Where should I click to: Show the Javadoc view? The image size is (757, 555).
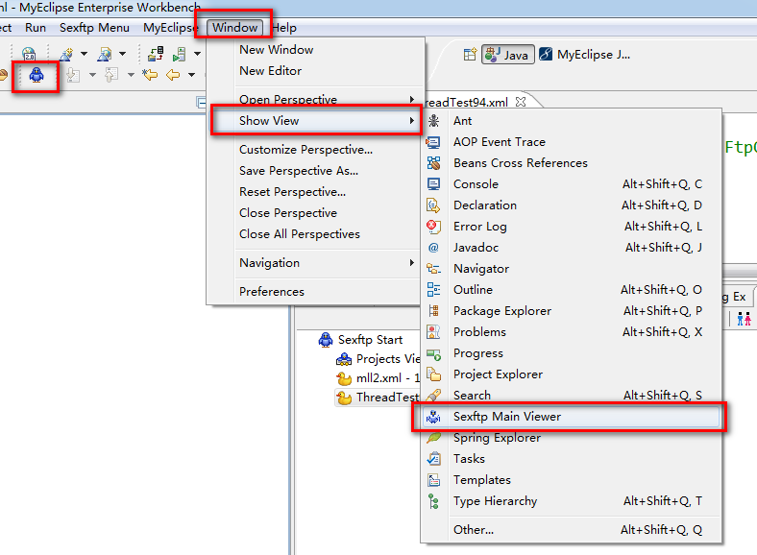(572, 248)
